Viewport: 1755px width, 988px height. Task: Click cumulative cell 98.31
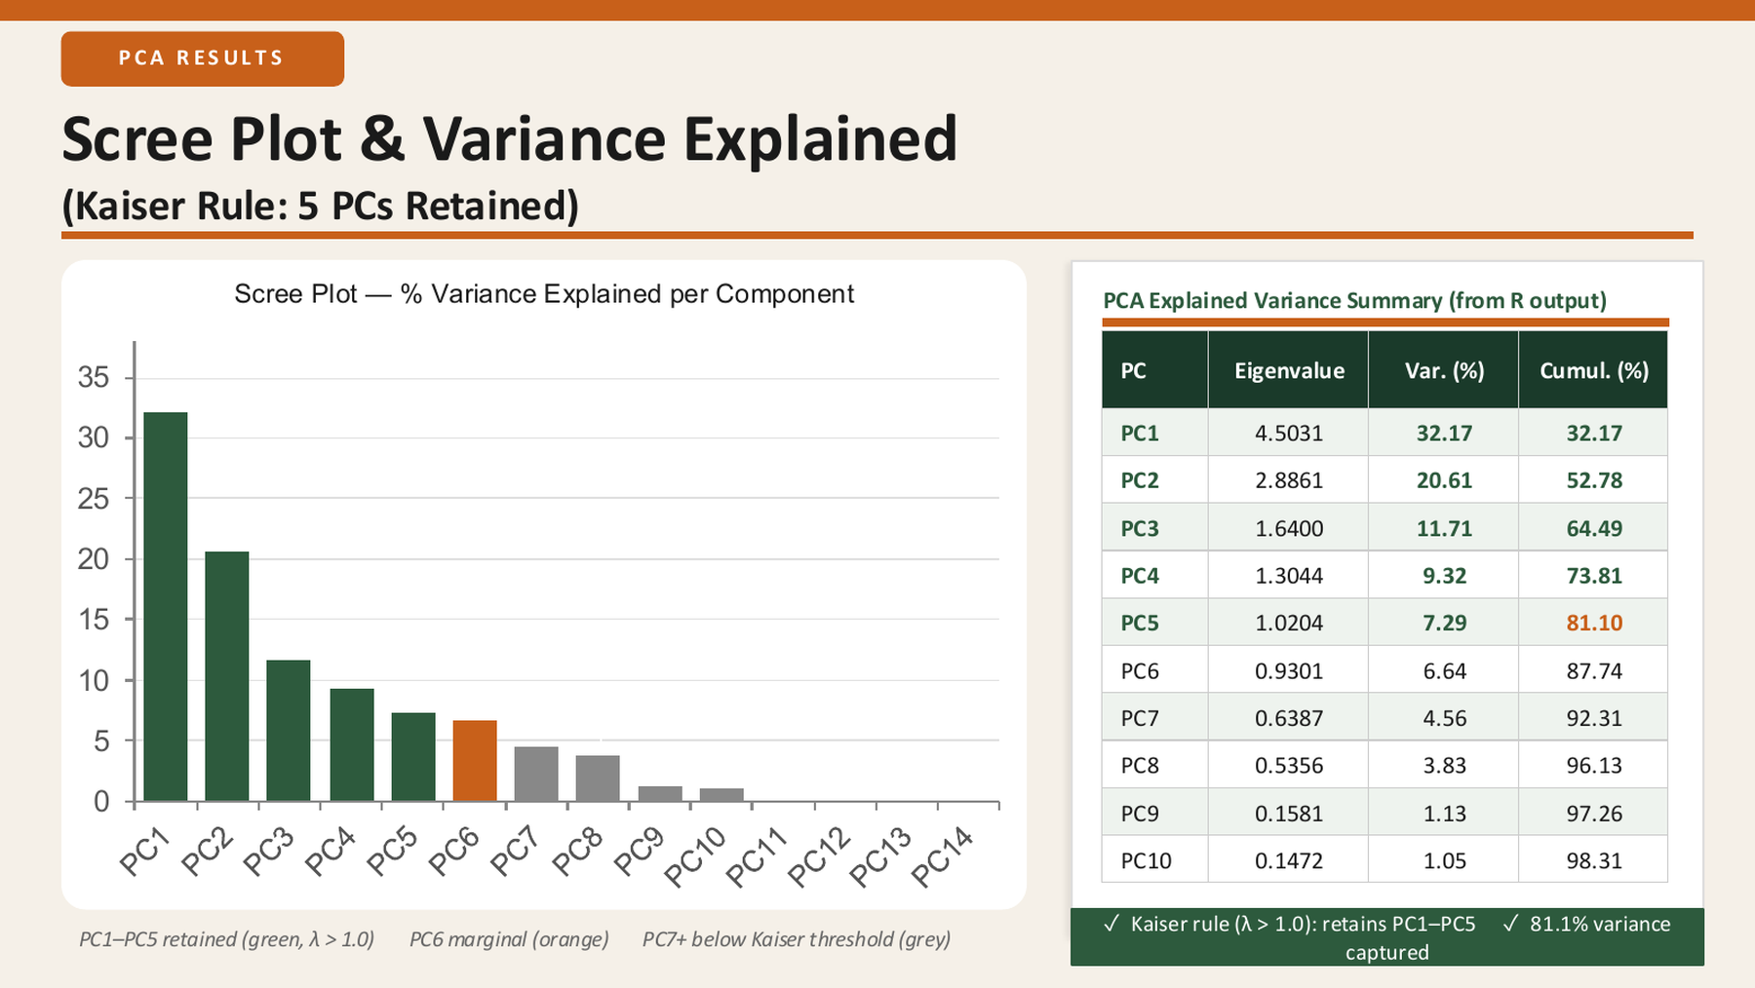click(1594, 860)
